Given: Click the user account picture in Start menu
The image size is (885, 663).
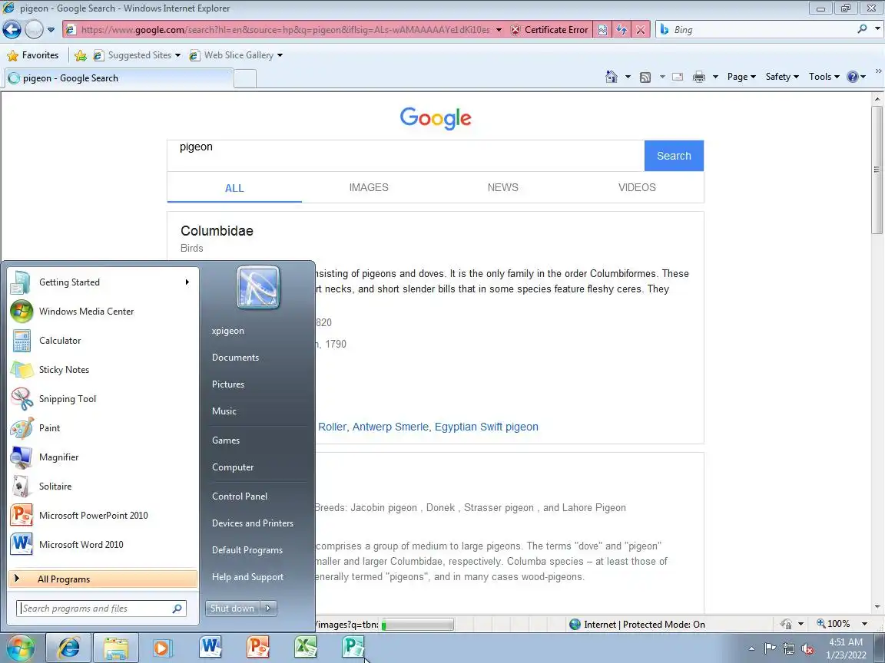Looking at the screenshot, I should pyautogui.click(x=258, y=287).
